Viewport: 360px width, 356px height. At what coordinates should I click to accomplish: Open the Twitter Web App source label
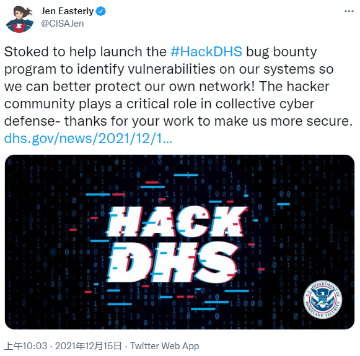tap(165, 346)
